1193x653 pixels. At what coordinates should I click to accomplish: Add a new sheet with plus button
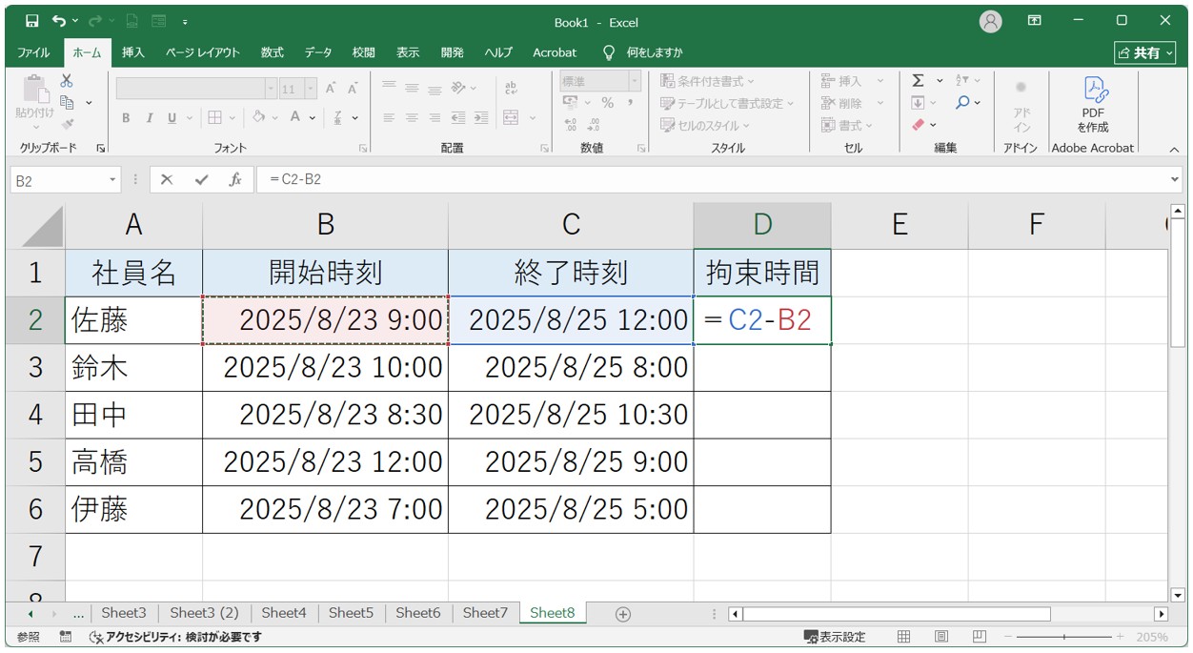click(x=623, y=614)
